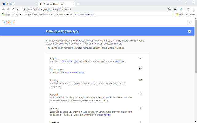The image size is (197, 123).
Task: Click the browser back arrow
Action: pyautogui.click(x=3, y=9)
